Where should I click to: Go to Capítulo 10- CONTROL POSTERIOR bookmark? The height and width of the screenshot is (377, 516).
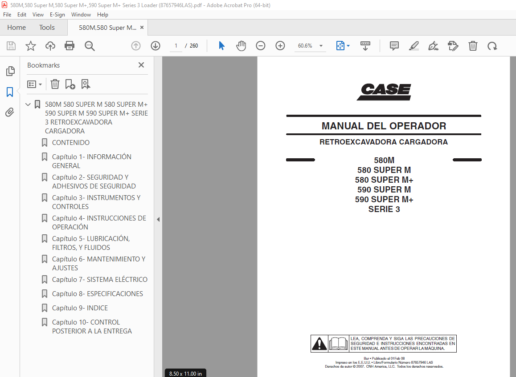[92, 327]
